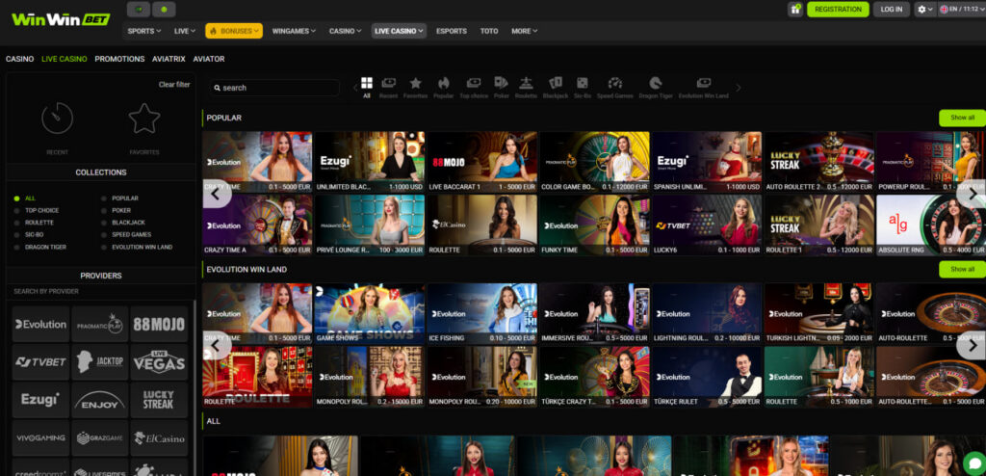Open the BONUSES dropdown
The image size is (986, 476).
[234, 31]
